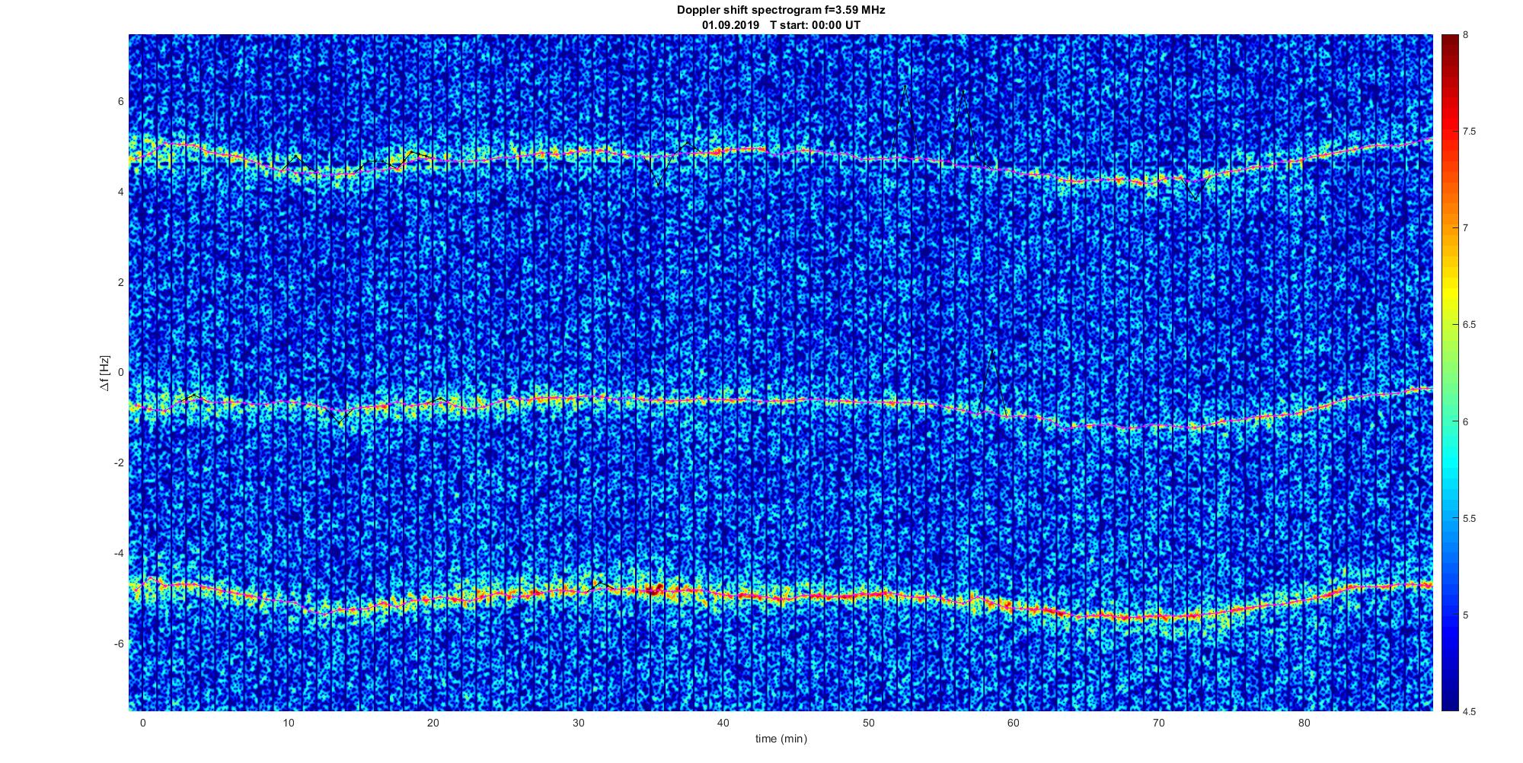The height and width of the screenshot is (763, 1523).
Task: Click the y-axis tick label '-6'
Action: (119, 644)
